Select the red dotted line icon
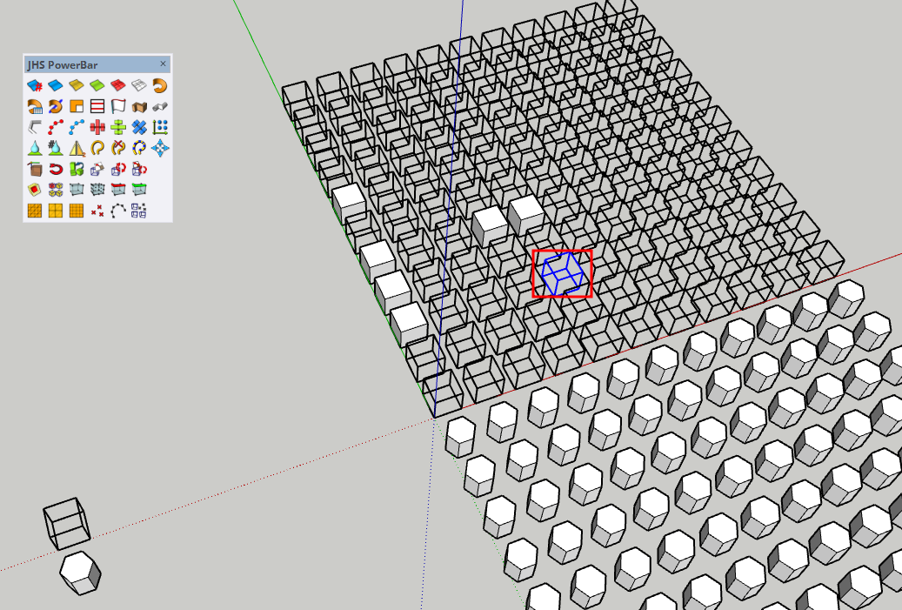Screen dimensions: 902x610 pos(55,127)
